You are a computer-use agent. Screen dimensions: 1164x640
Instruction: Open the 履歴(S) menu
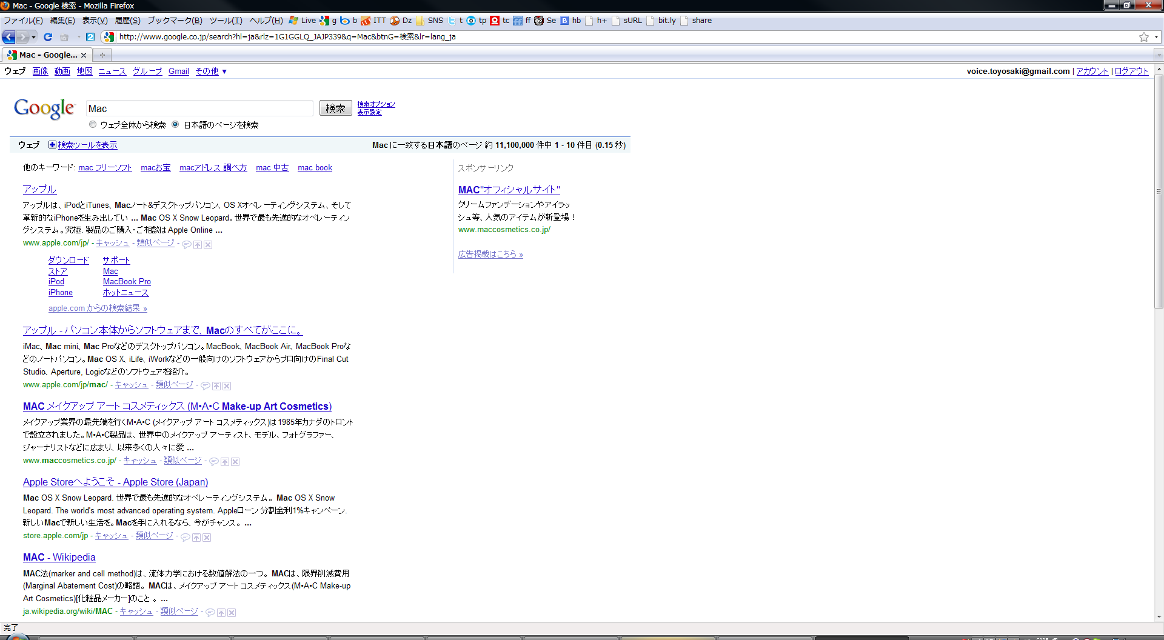coord(127,21)
